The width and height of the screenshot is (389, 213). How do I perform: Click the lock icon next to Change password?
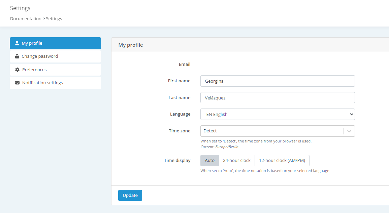pos(17,56)
